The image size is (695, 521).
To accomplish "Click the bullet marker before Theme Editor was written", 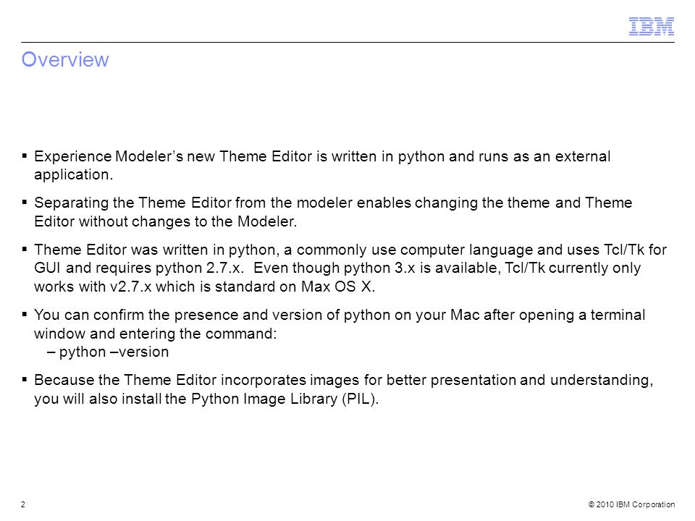I will pos(25,250).
